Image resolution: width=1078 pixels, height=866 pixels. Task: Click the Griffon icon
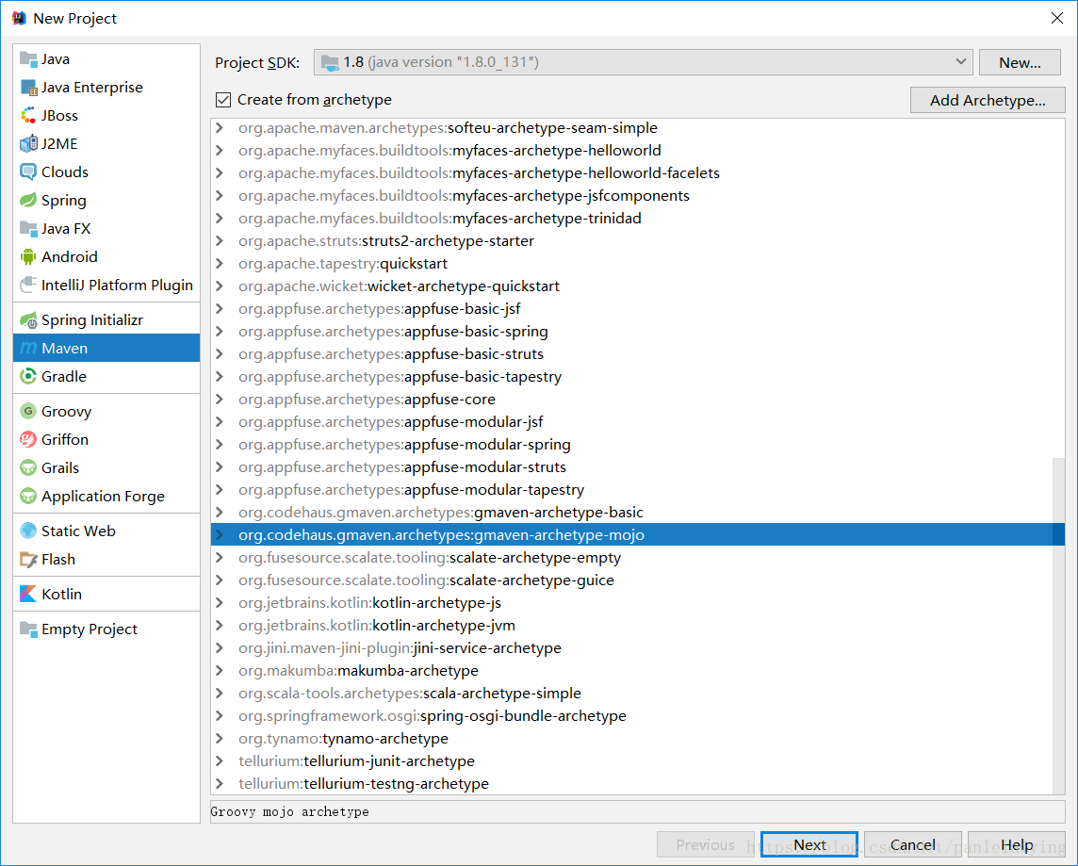(28, 439)
